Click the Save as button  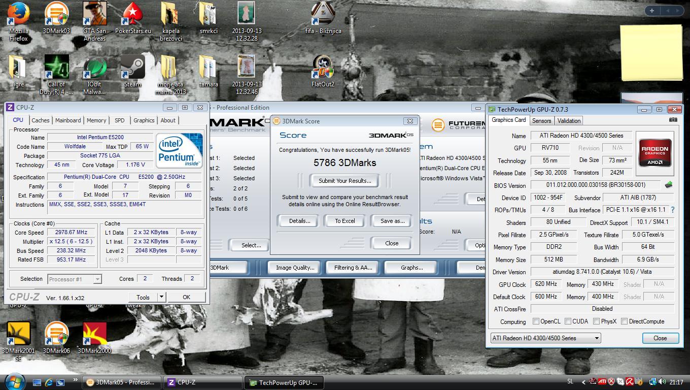pyautogui.click(x=392, y=221)
